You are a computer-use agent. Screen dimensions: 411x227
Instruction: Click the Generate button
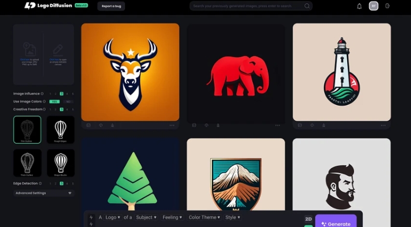click(x=336, y=223)
